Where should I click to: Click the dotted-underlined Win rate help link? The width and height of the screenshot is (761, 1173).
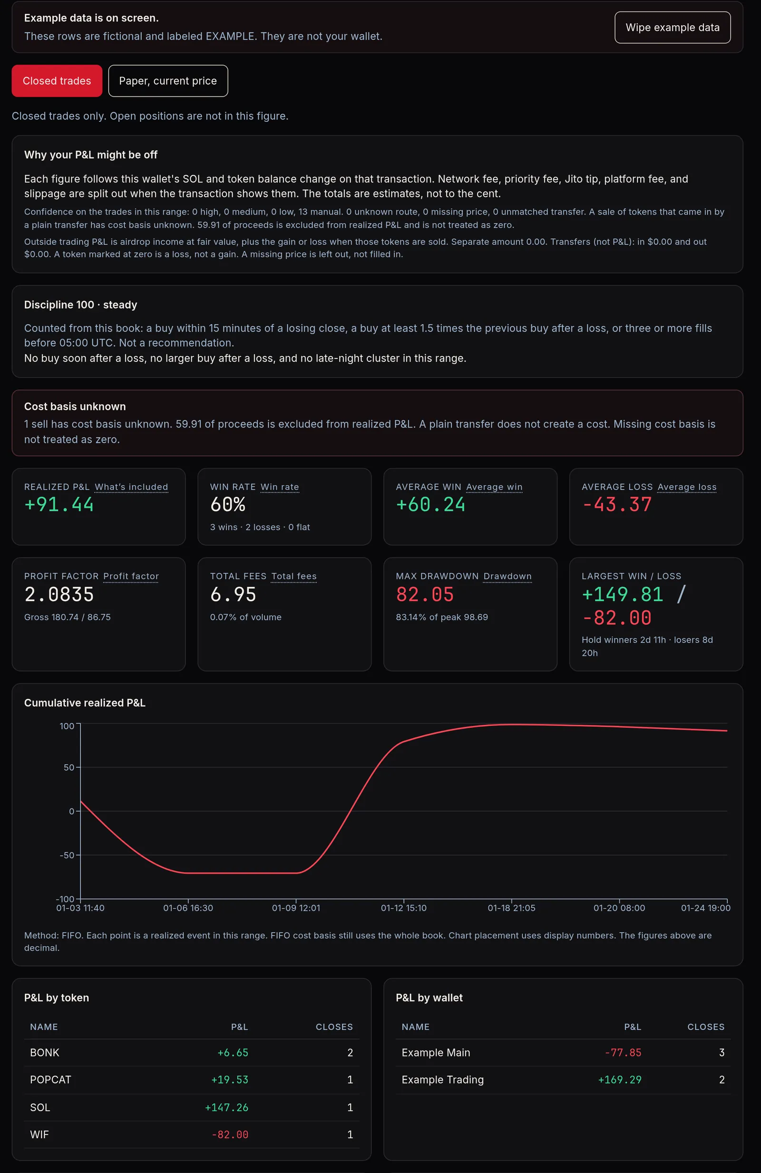(x=280, y=487)
